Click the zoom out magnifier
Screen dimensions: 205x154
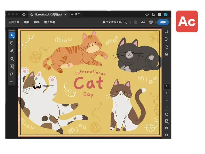click(167, 135)
